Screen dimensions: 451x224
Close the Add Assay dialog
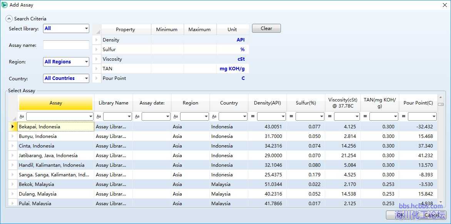pos(444,5)
